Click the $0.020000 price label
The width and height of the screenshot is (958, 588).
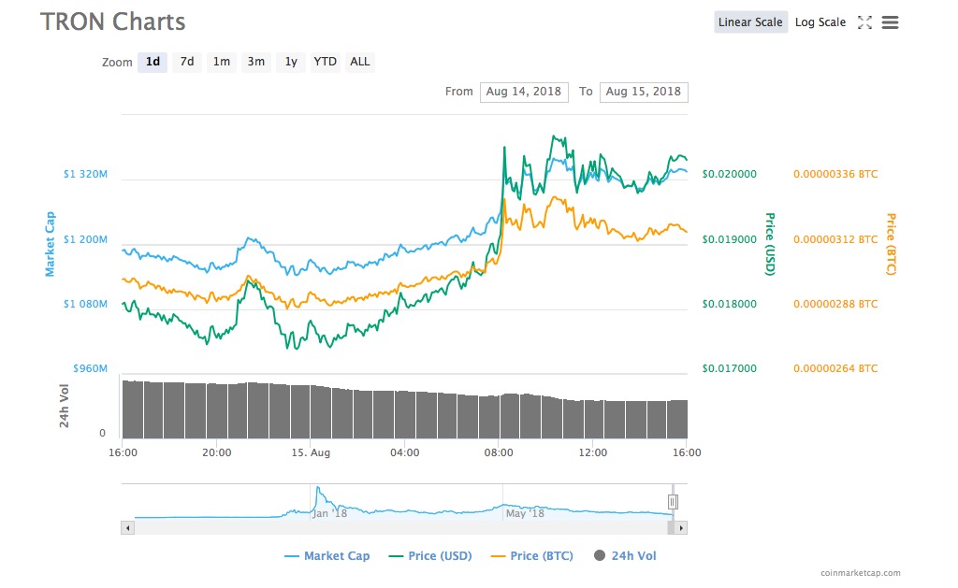pos(730,174)
